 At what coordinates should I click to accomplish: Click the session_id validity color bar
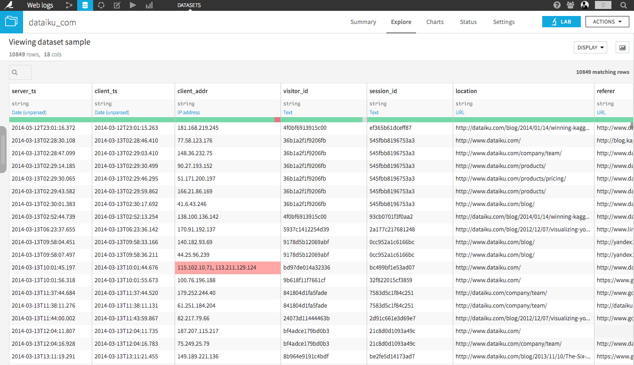[x=410, y=120]
